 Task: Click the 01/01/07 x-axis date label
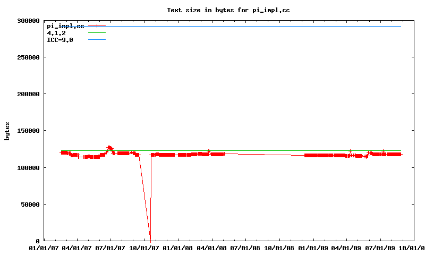coord(44,248)
